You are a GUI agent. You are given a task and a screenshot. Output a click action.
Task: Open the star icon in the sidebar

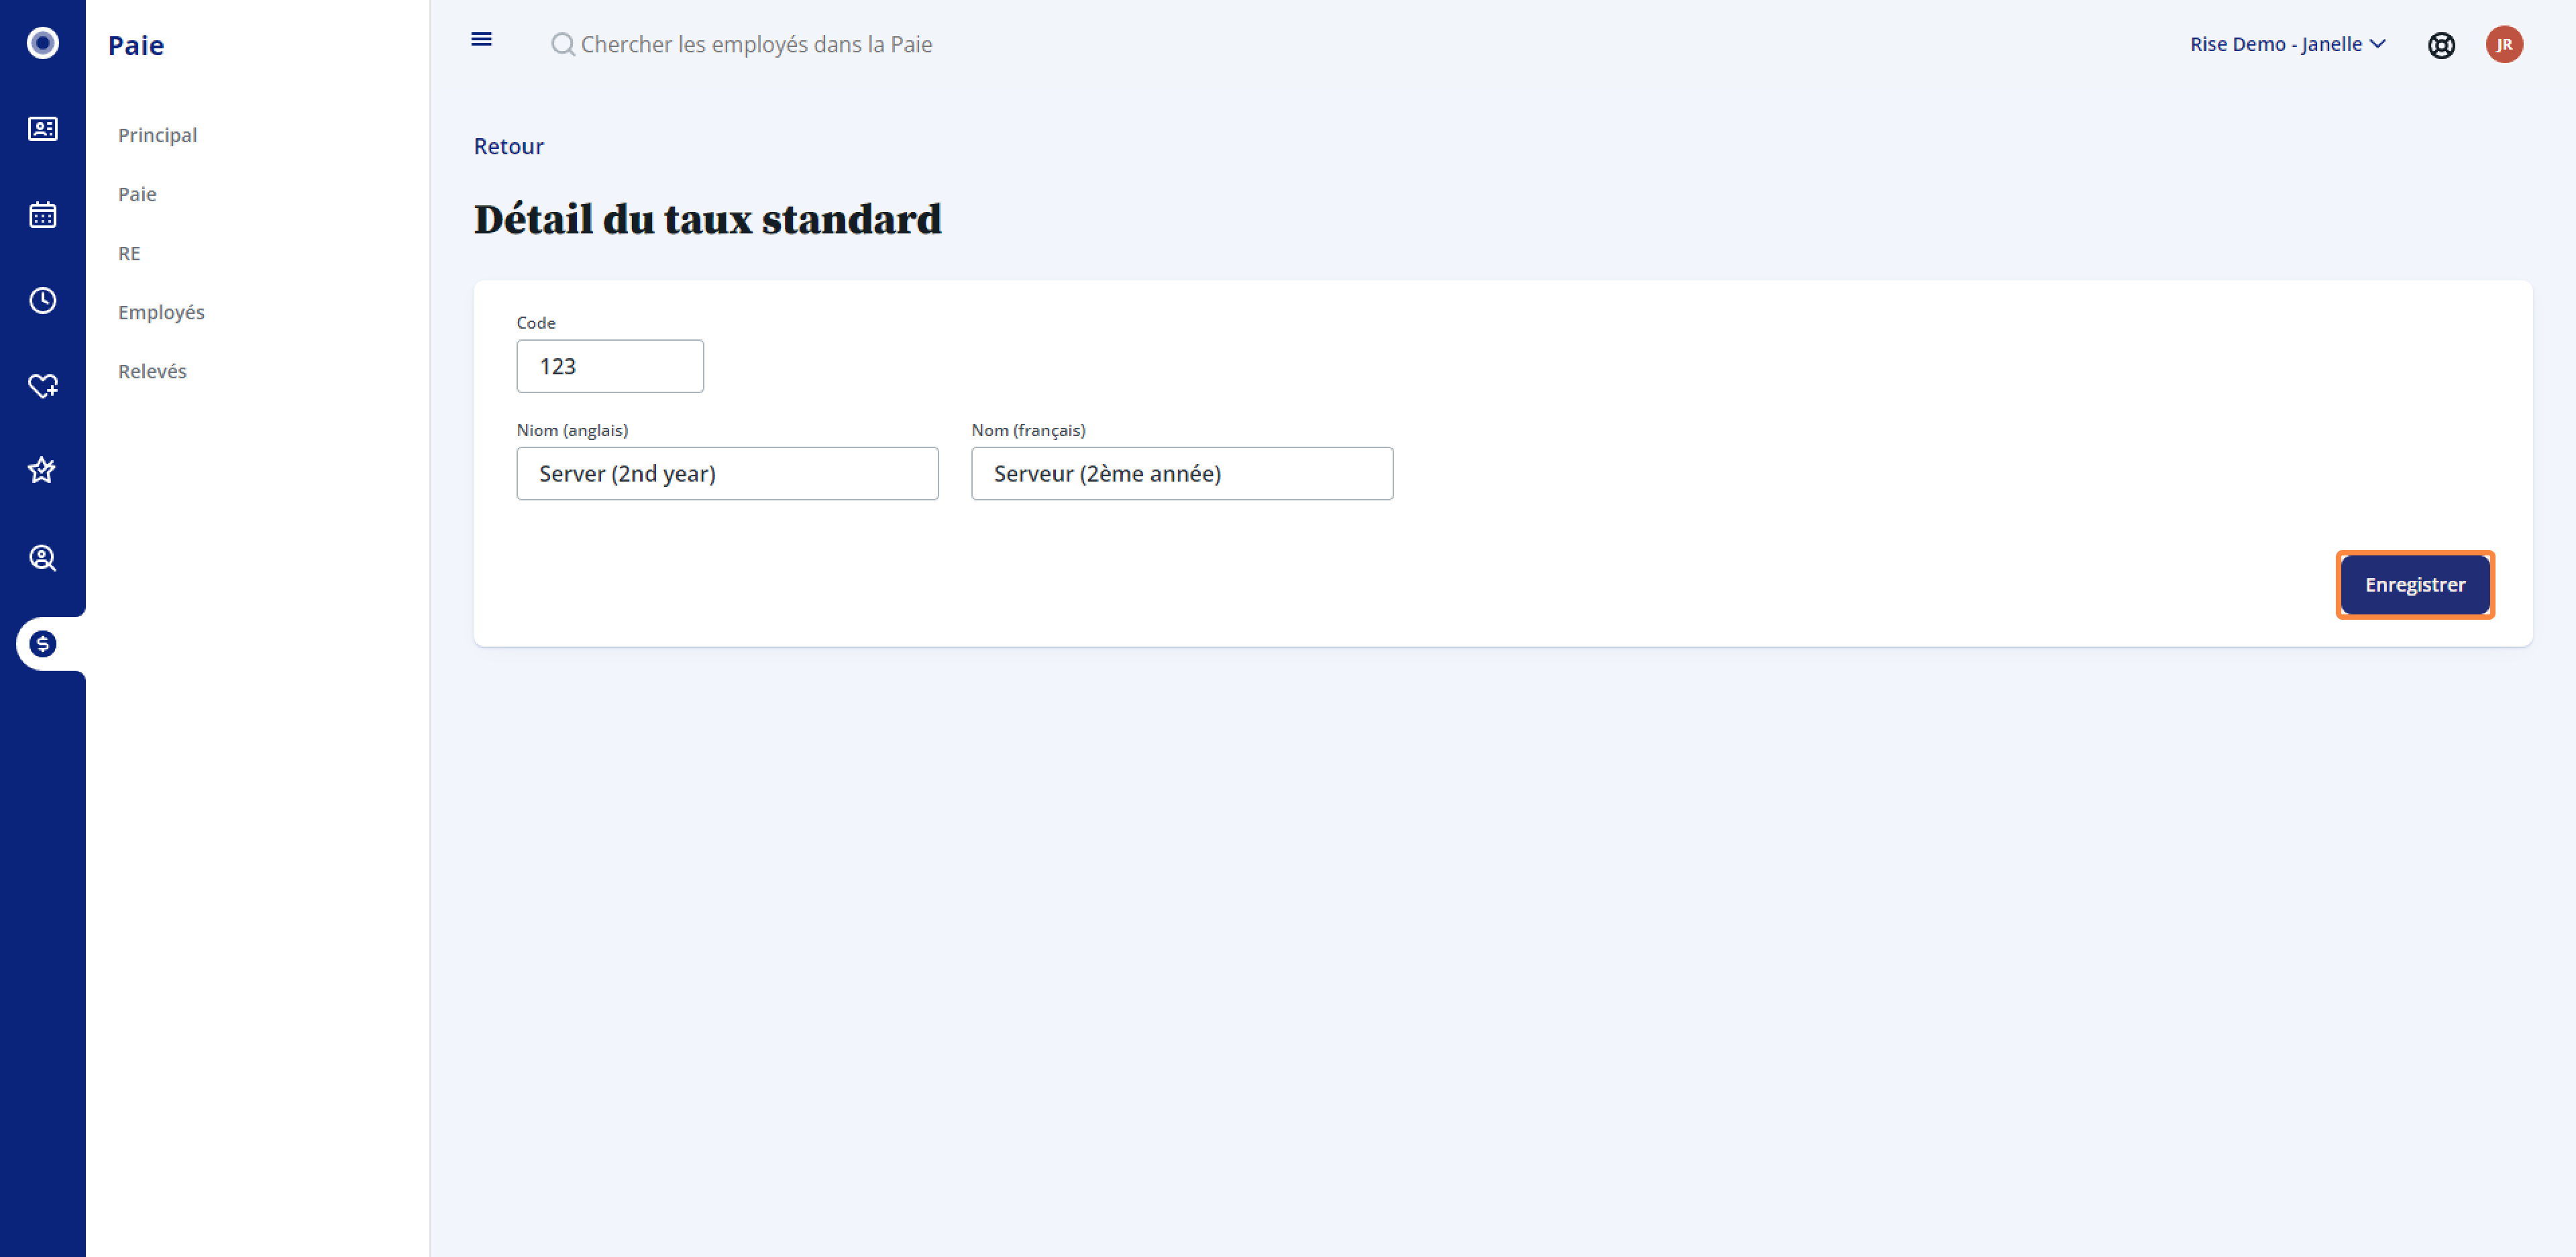tap(42, 470)
